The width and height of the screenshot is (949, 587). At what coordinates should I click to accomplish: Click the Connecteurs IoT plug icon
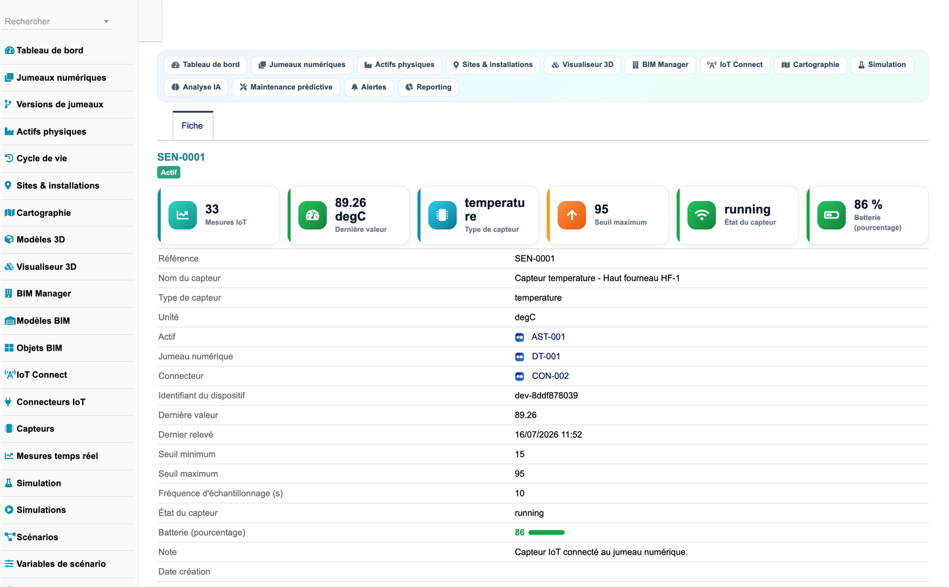(8, 402)
